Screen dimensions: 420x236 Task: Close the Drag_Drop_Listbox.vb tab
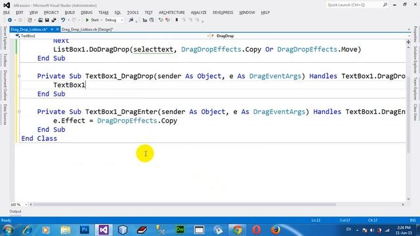58,29
